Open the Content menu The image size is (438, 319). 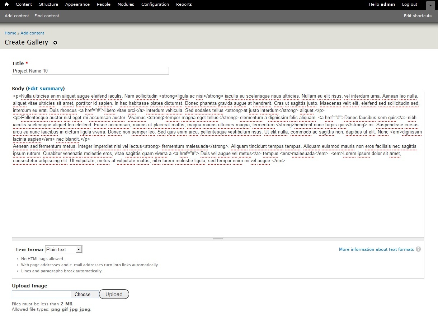coord(24,4)
